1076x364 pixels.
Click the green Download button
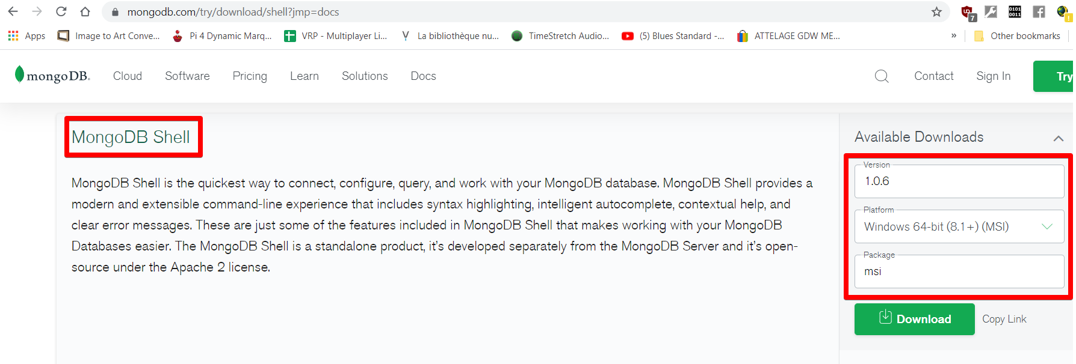pos(914,319)
